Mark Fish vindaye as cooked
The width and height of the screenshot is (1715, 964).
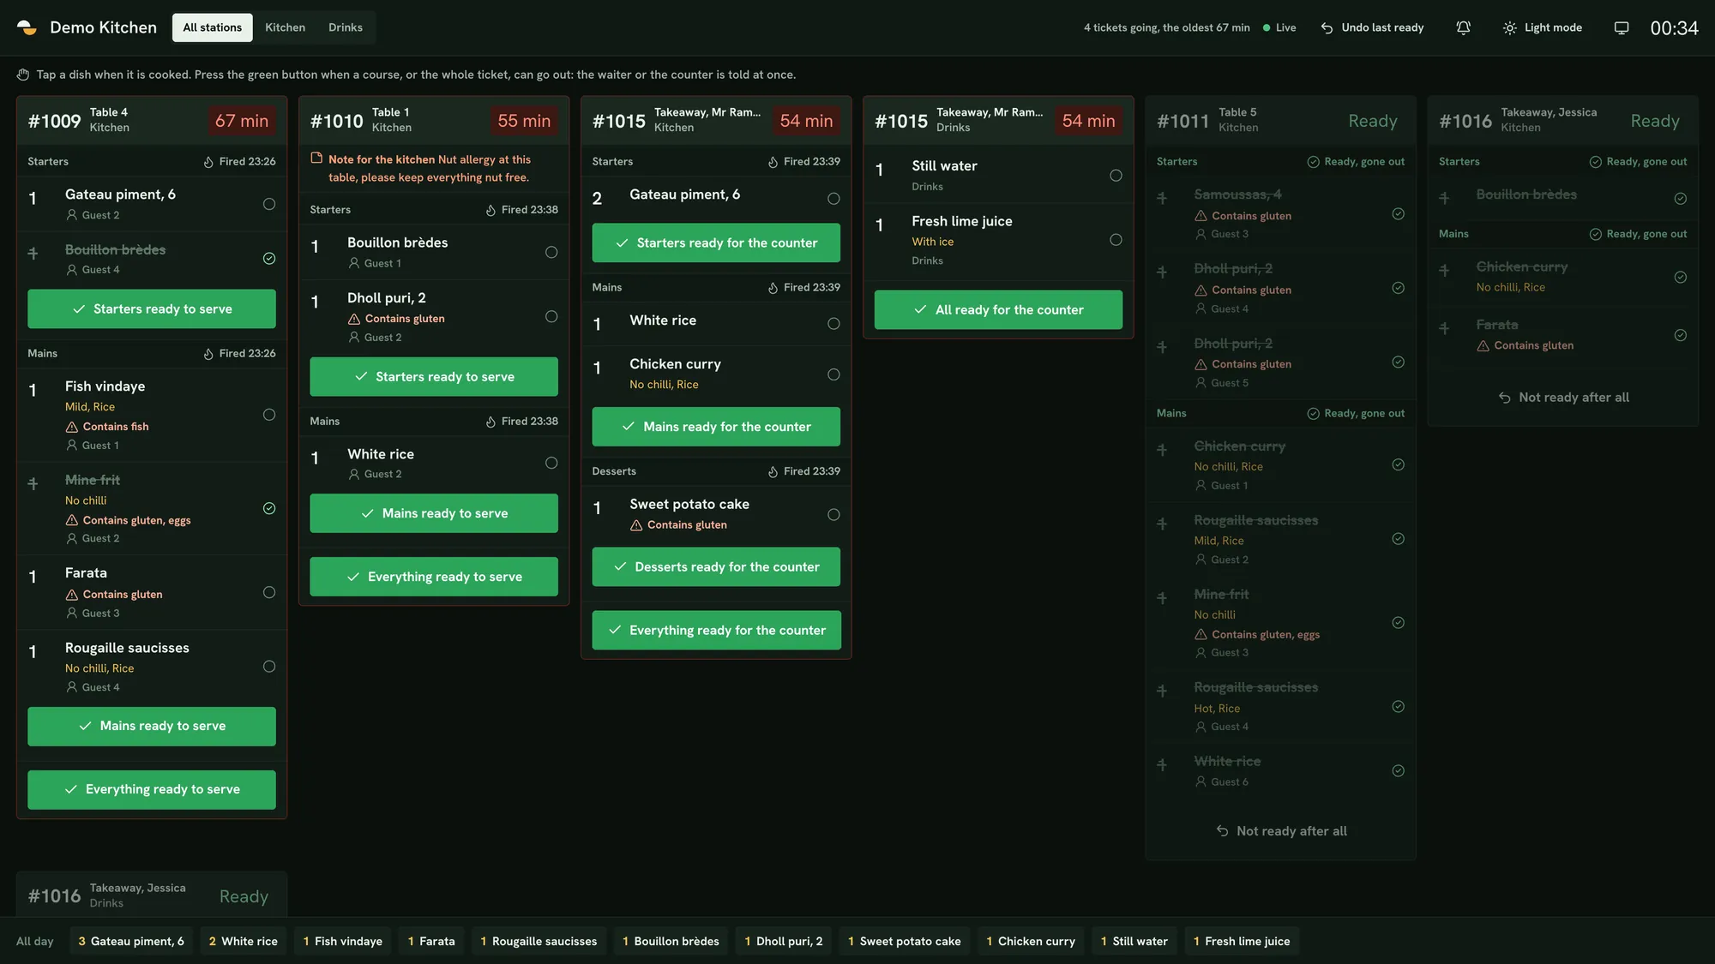pyautogui.click(x=269, y=415)
